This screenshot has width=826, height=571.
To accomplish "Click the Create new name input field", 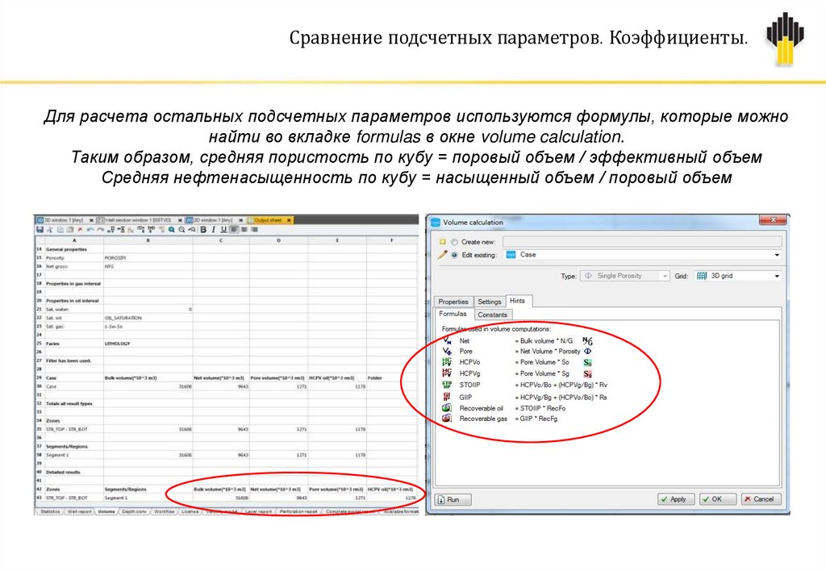I will (x=641, y=242).
